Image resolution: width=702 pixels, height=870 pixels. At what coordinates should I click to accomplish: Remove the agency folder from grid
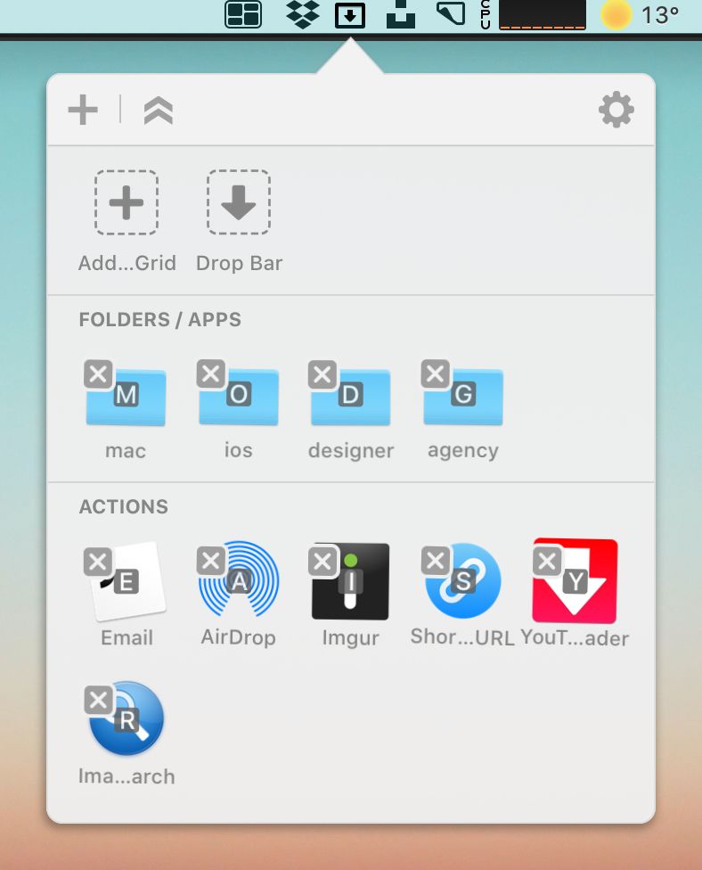pyautogui.click(x=436, y=373)
